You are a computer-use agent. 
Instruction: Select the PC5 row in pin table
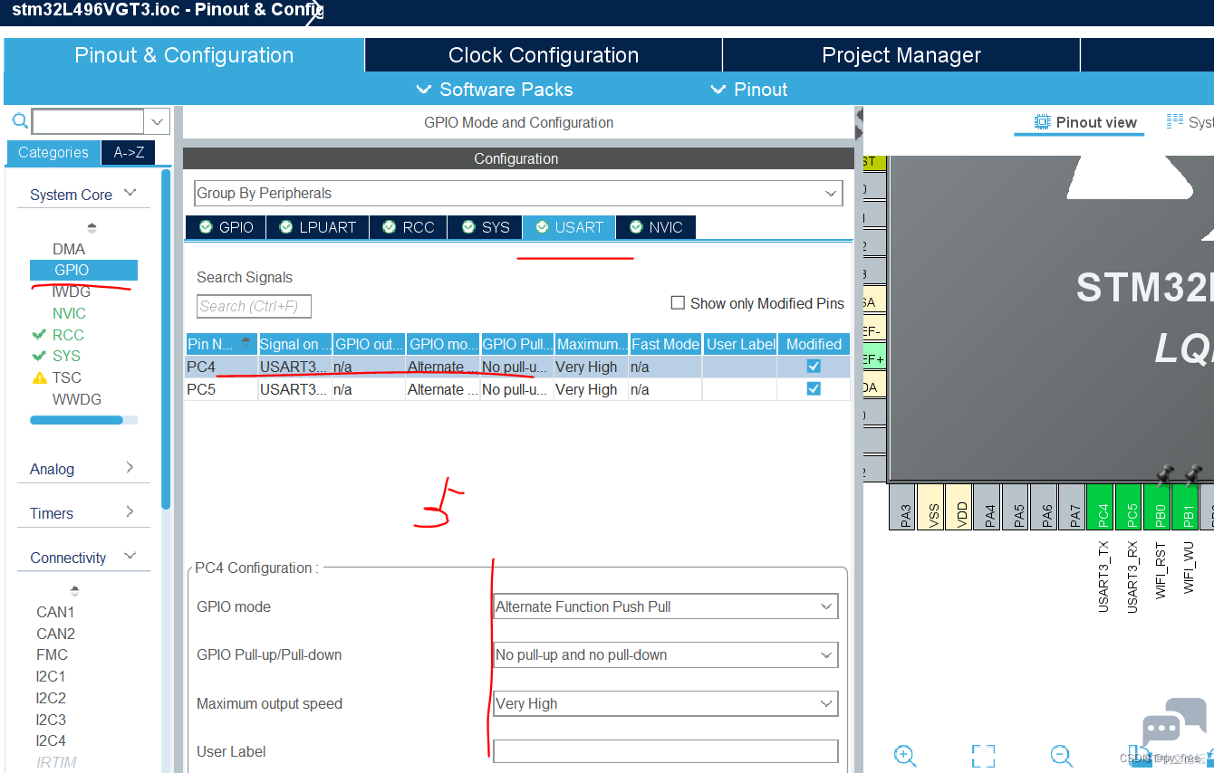click(518, 389)
